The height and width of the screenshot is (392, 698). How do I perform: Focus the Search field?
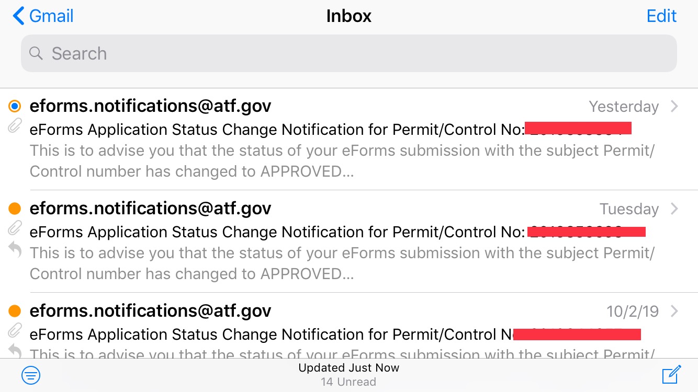click(349, 53)
